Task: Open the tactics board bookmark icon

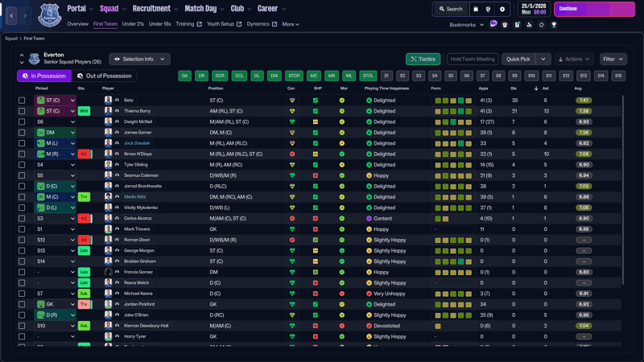Action: pyautogui.click(x=517, y=25)
